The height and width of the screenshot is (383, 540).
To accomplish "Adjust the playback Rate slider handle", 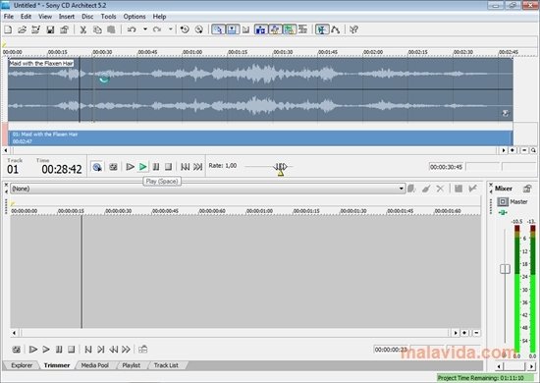I will pos(281,167).
